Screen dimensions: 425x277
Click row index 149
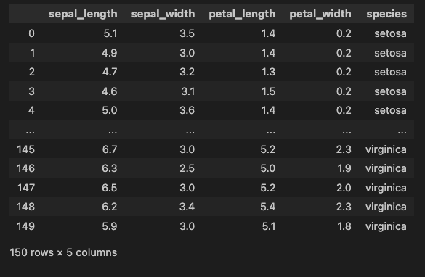click(25, 226)
